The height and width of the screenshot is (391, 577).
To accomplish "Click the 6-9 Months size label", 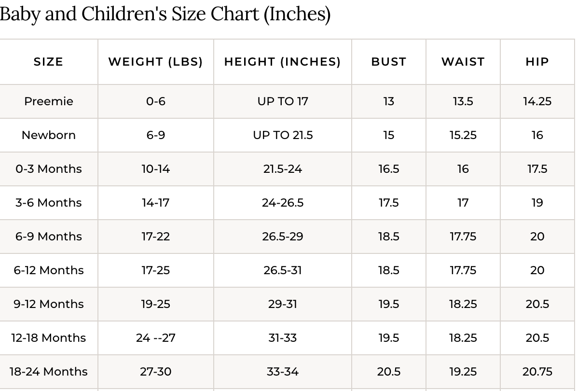I will 49,237.
